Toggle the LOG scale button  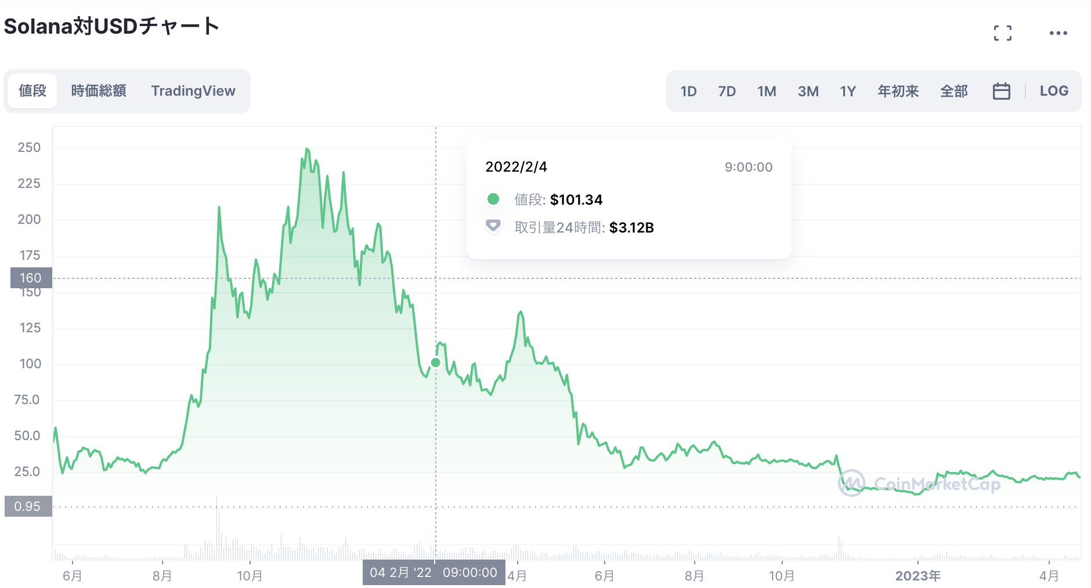tap(1054, 91)
